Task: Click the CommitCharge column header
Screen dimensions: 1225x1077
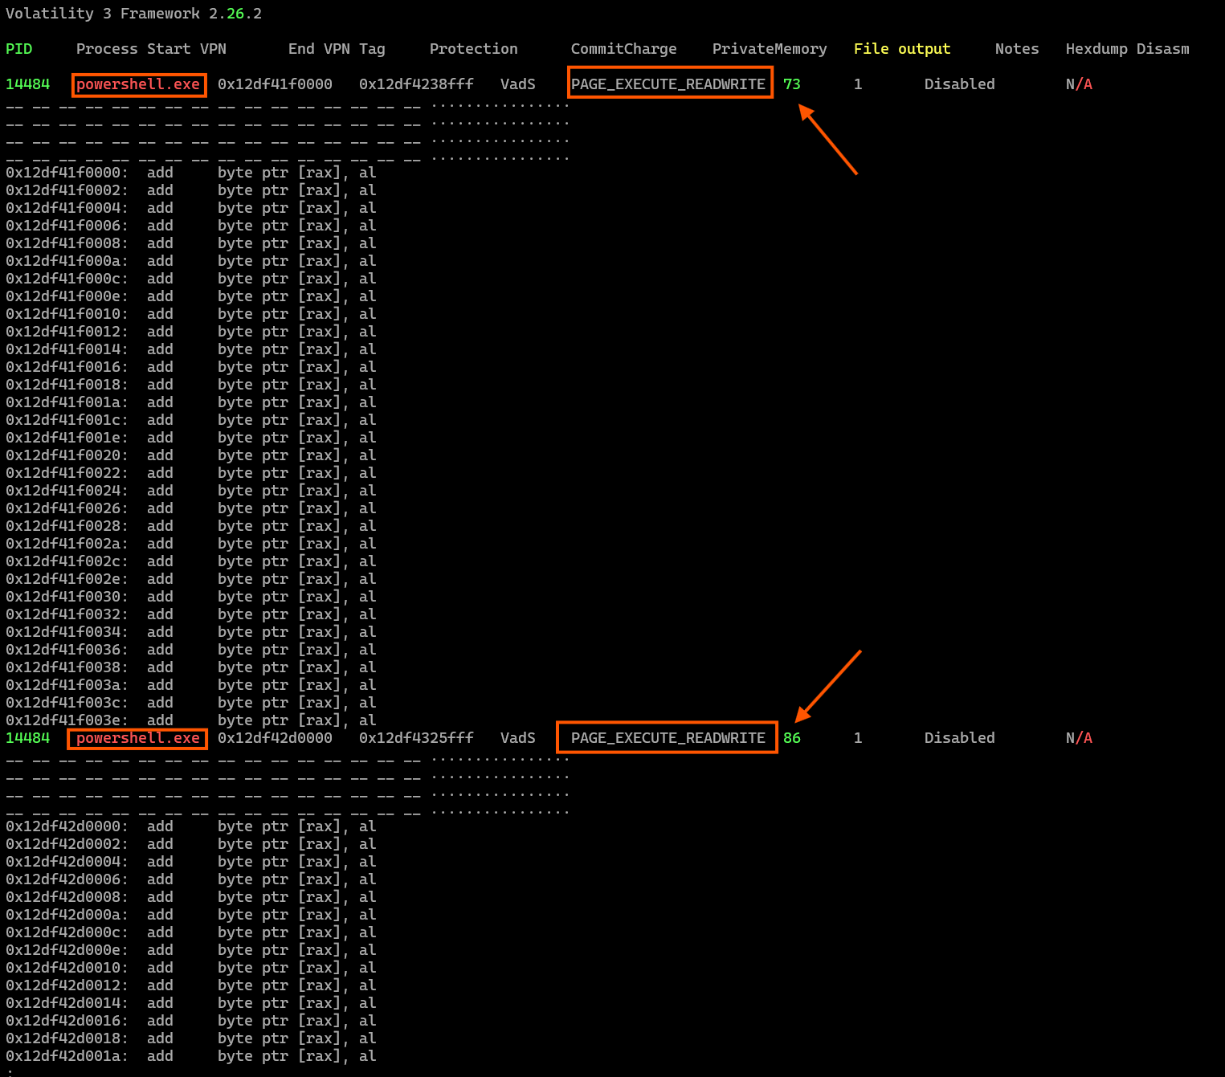Action: [x=624, y=49]
